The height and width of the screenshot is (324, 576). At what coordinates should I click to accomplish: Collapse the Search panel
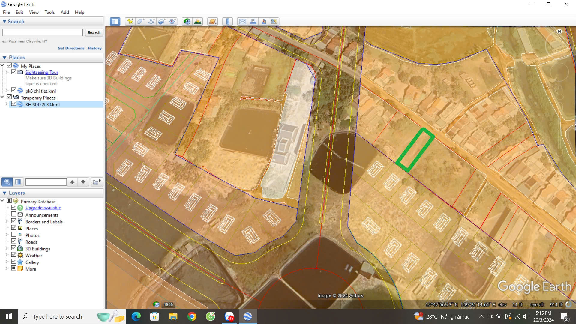(x=4, y=22)
